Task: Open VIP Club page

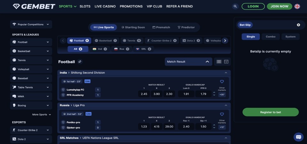Action: click(154, 6)
